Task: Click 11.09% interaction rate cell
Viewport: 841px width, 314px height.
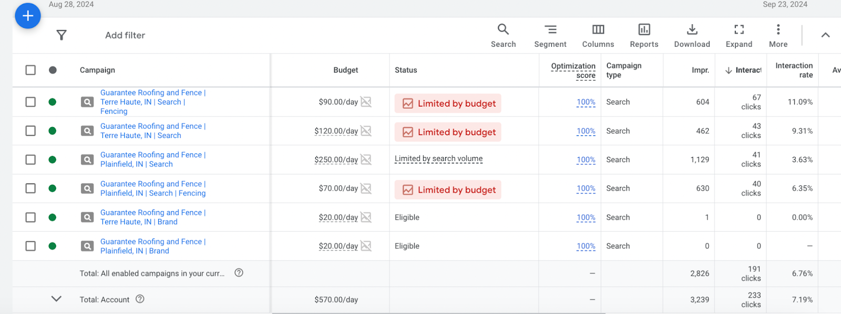Action: point(800,102)
